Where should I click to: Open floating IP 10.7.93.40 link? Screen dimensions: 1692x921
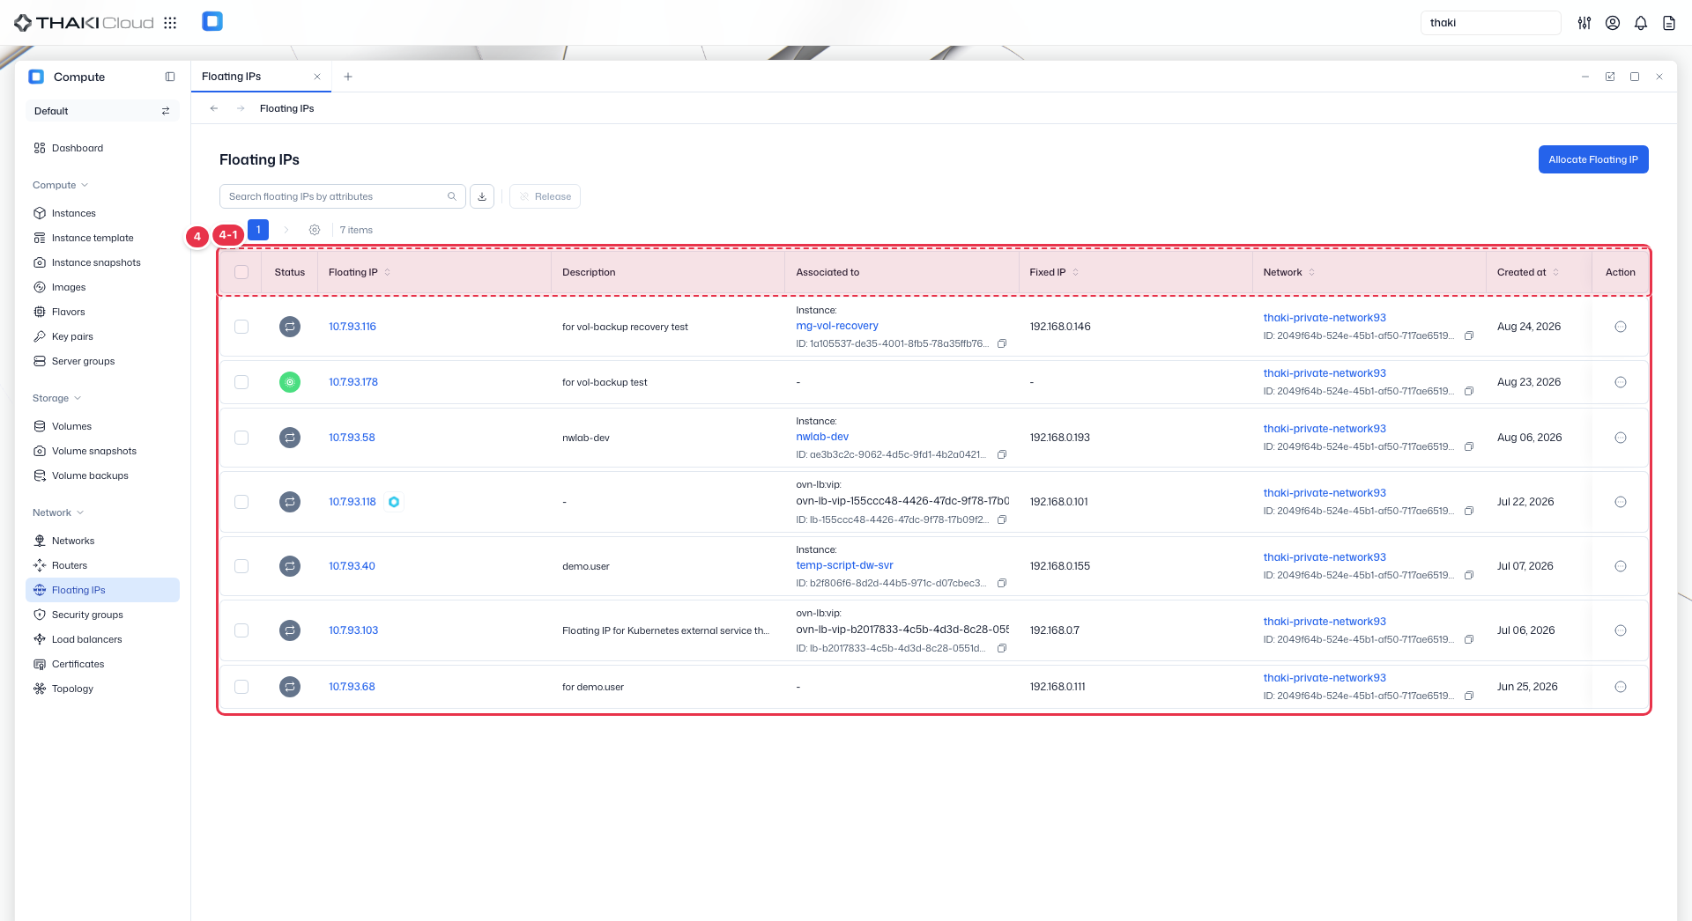tap(352, 566)
